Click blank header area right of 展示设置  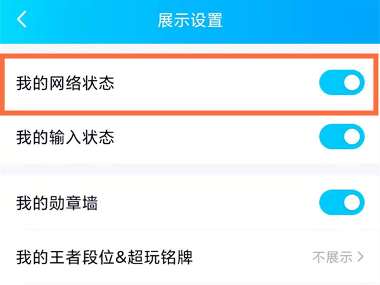point(304,20)
